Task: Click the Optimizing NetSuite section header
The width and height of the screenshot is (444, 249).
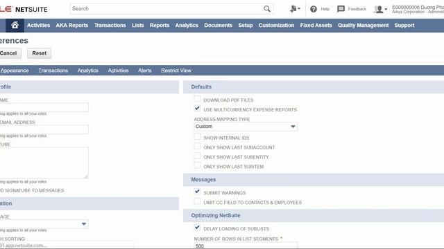Action: click(x=314, y=216)
